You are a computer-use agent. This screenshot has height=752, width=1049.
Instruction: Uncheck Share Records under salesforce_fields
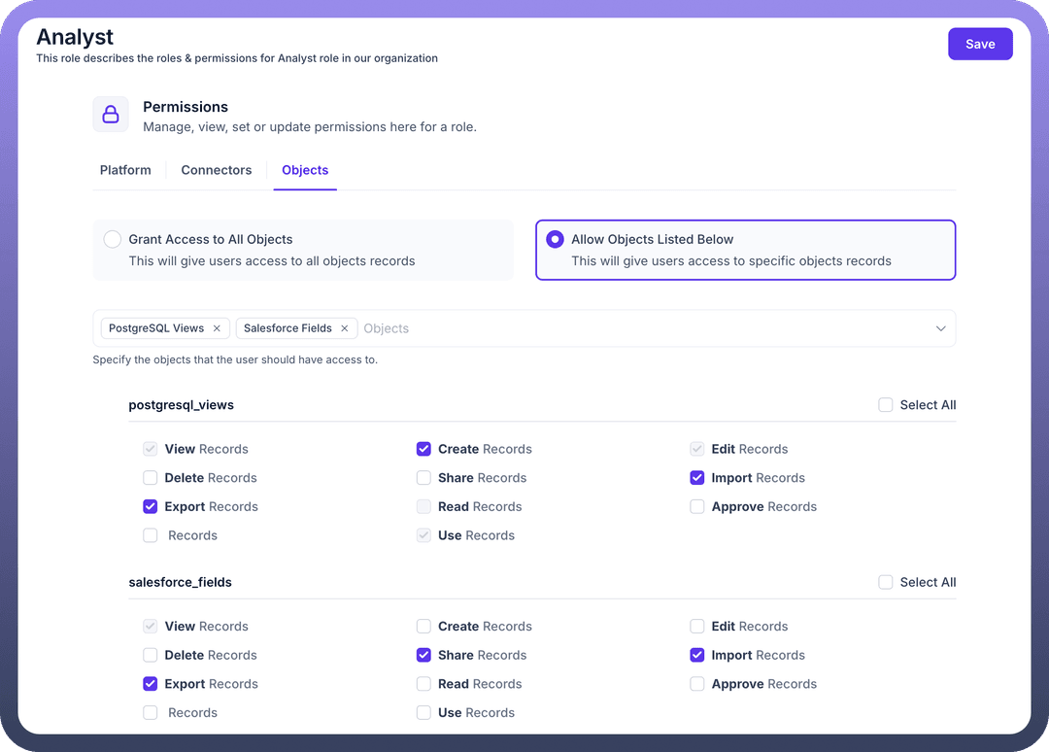(x=423, y=655)
